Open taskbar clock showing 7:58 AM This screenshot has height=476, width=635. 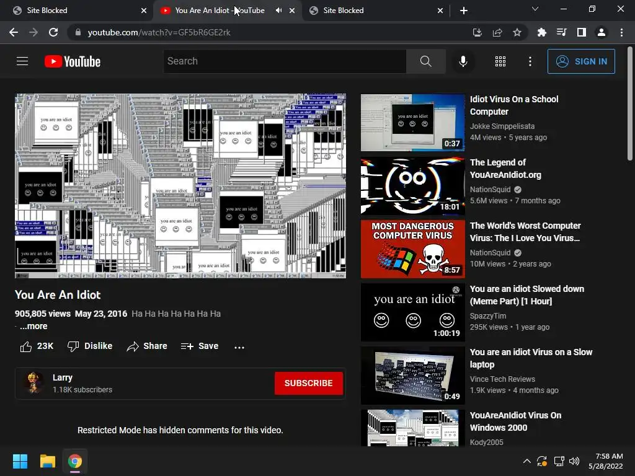tap(605, 461)
